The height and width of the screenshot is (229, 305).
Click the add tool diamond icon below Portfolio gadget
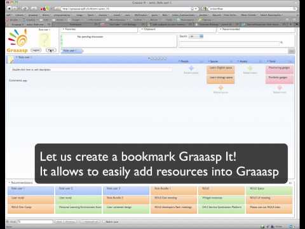(x=280, y=88)
